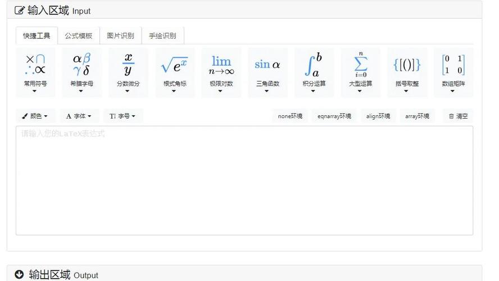Click the 三角函数 sin α icon
The width and height of the screenshot is (499, 281).
click(x=267, y=72)
